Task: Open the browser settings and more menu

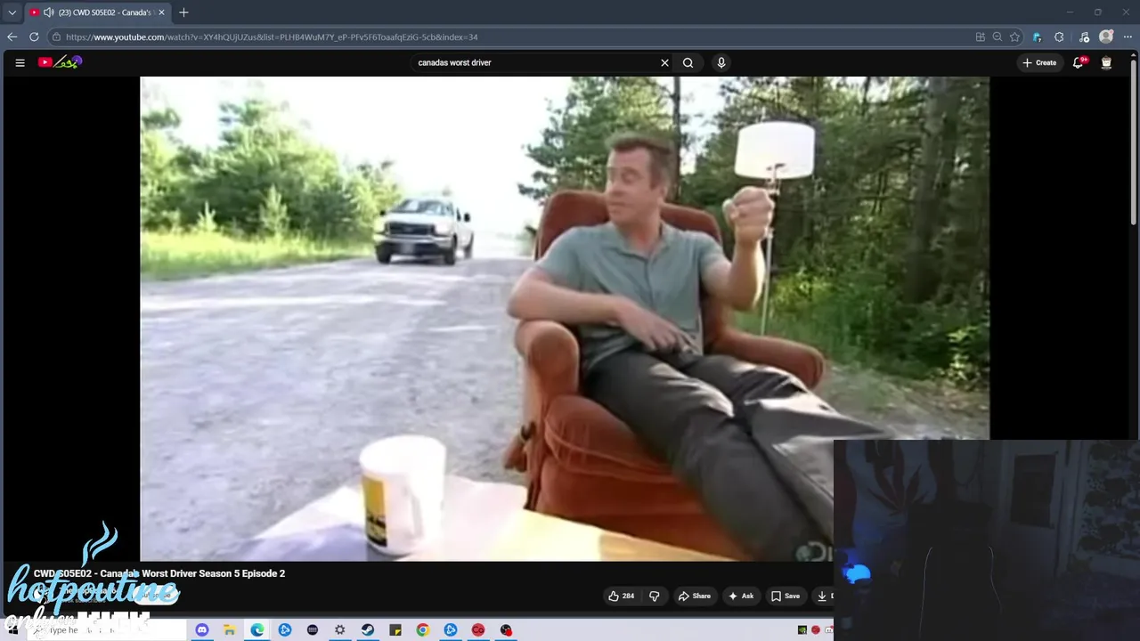Action: (x=1128, y=37)
